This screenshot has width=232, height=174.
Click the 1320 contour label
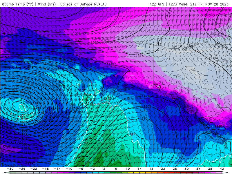click(x=24, y=144)
